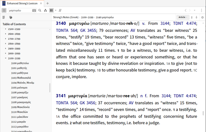Viewport: 206px width, 132px height.
Task: Click the table of contents outline icon
Action: (x=4, y=17)
